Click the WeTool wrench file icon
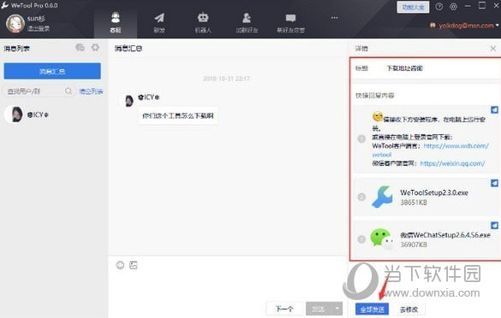The width and height of the screenshot is (501, 318). click(383, 197)
